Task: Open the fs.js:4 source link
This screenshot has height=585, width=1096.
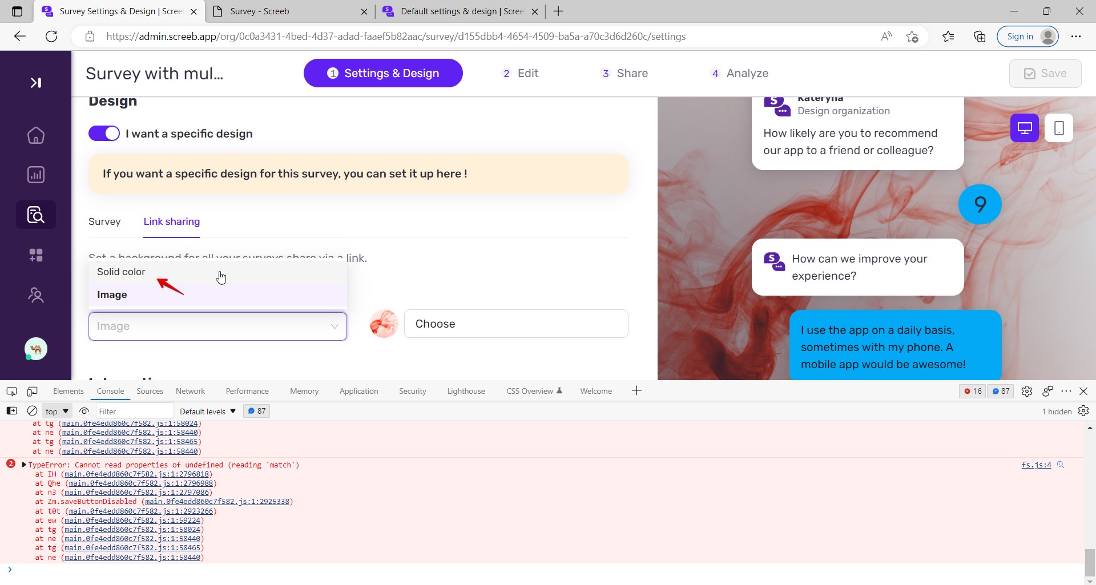Action: point(1036,465)
